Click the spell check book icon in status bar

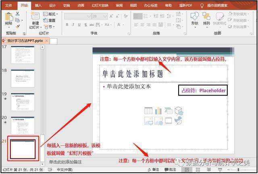pos(50,170)
